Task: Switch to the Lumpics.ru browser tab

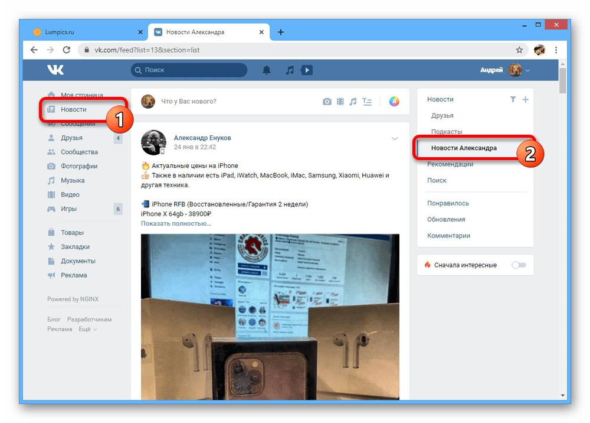Action: [x=83, y=32]
